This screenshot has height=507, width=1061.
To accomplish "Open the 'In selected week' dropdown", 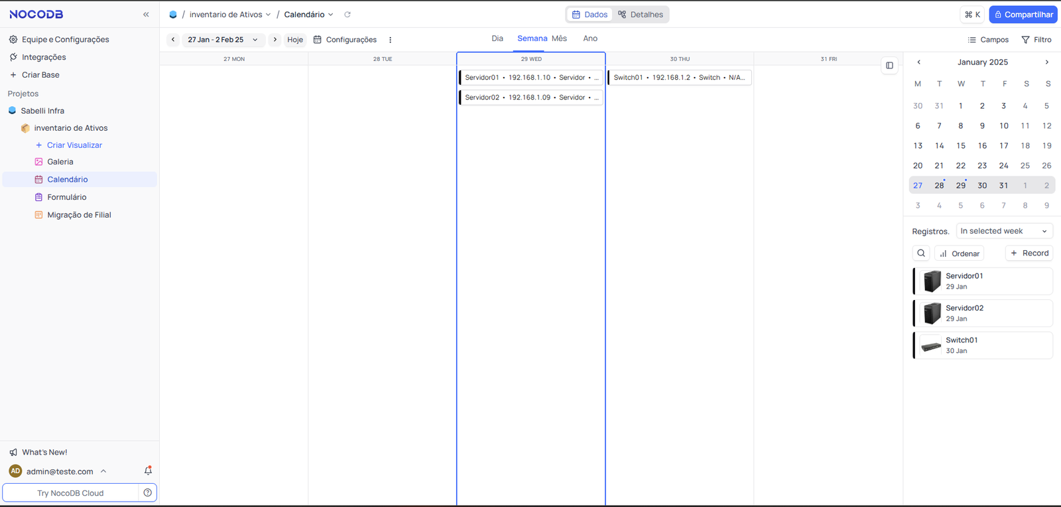I will [1004, 231].
